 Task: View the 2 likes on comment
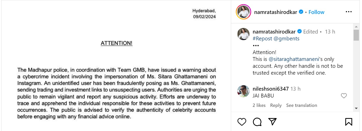point(259,105)
